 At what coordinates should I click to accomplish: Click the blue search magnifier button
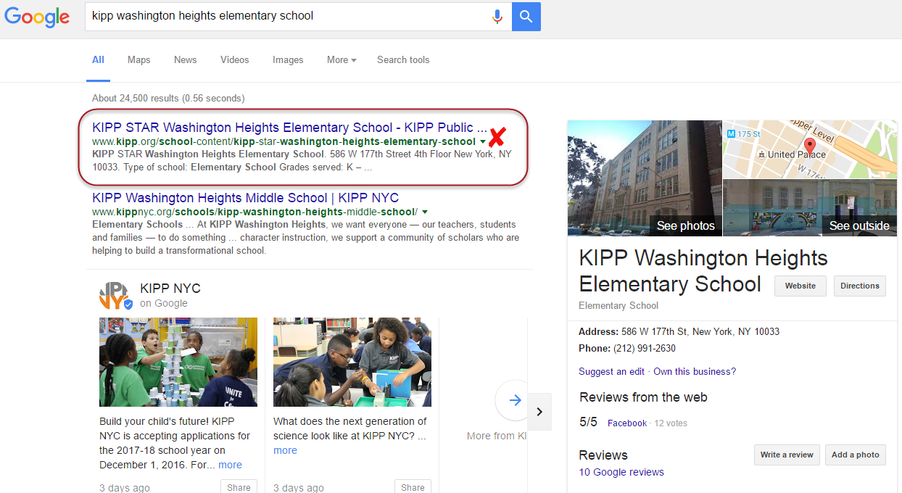pos(526,16)
